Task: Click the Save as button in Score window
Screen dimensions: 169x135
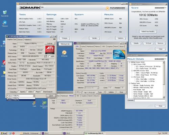Action: pyautogui.click(x=161, y=43)
